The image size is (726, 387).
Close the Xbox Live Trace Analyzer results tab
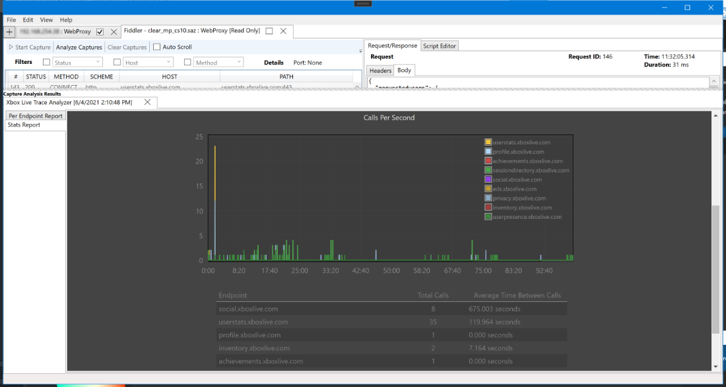tap(147, 102)
